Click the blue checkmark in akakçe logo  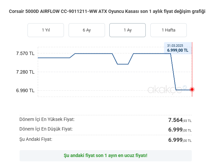185,87
